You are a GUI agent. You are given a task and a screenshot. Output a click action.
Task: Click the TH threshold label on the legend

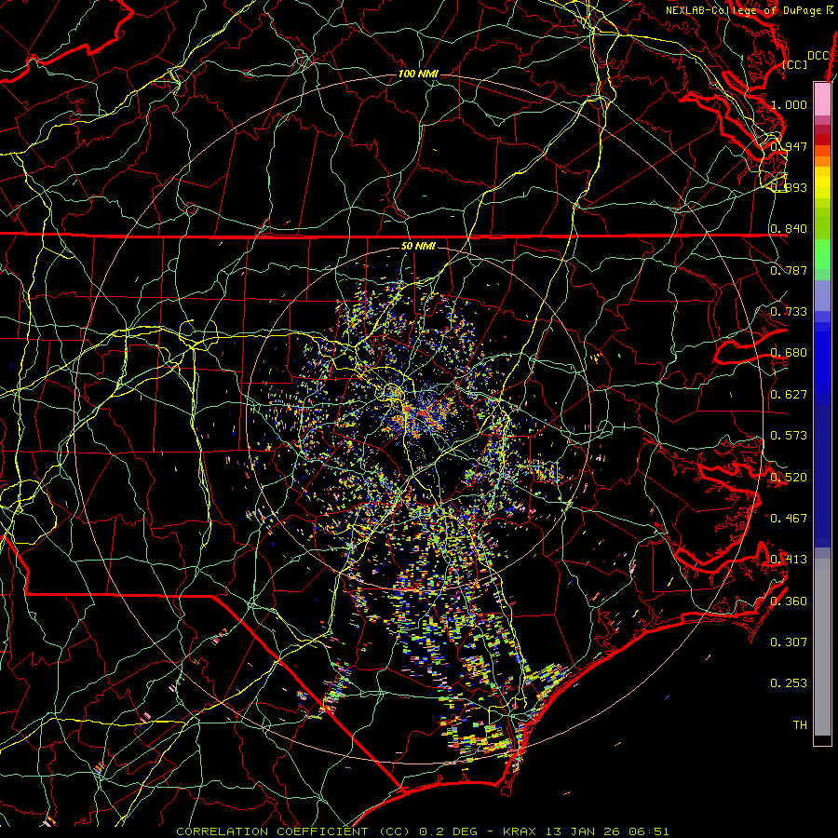click(800, 725)
